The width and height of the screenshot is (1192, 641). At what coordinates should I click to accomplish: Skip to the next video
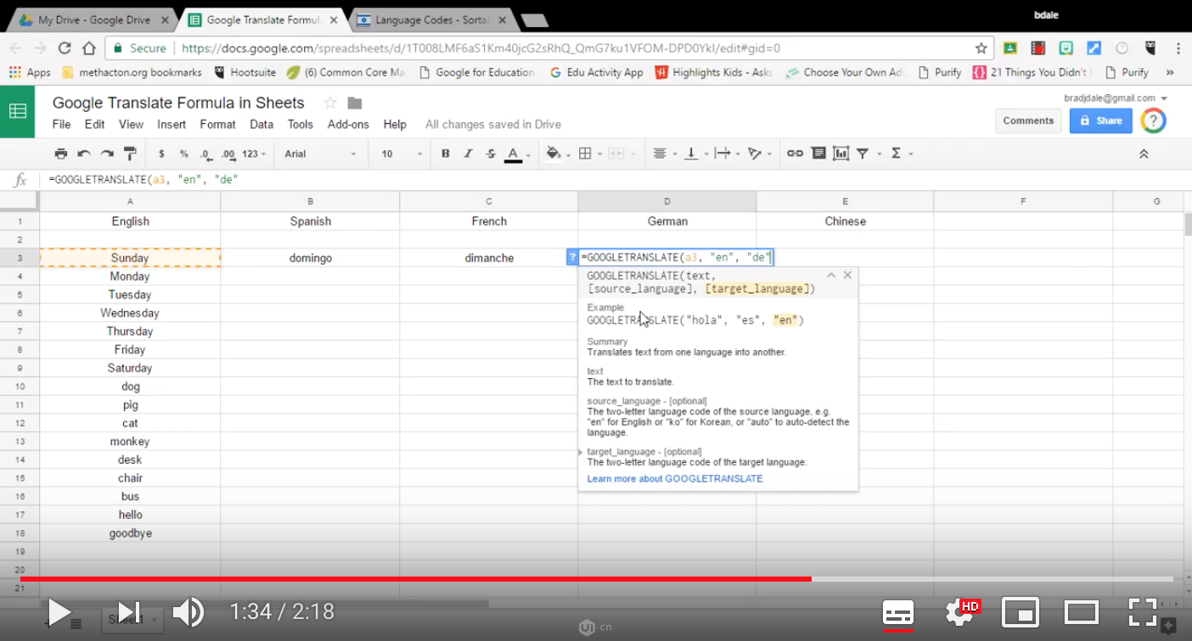128,611
